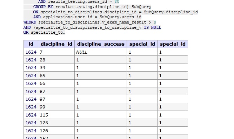Open id 1624 link in discipline_id 97 row
Image resolution: width=234 pixels, height=139 pixels.
31,99
